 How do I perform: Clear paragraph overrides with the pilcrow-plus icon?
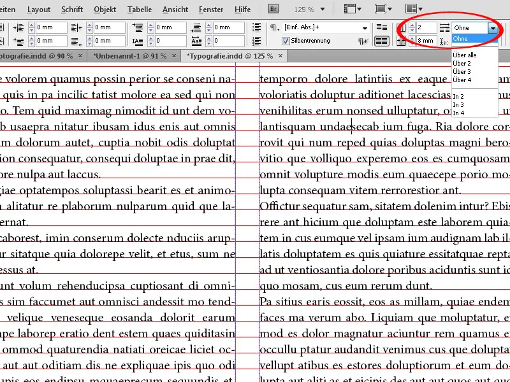[363, 41]
